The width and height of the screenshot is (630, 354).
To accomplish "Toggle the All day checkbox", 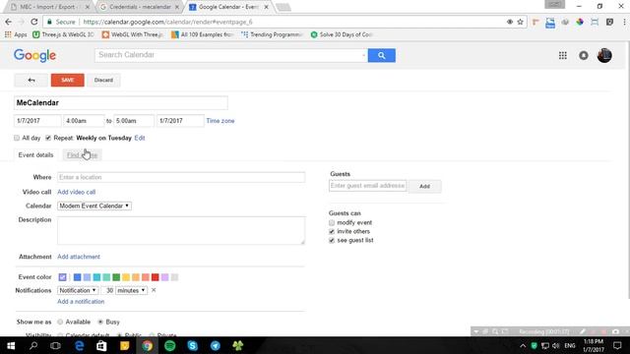I will 17,138.
